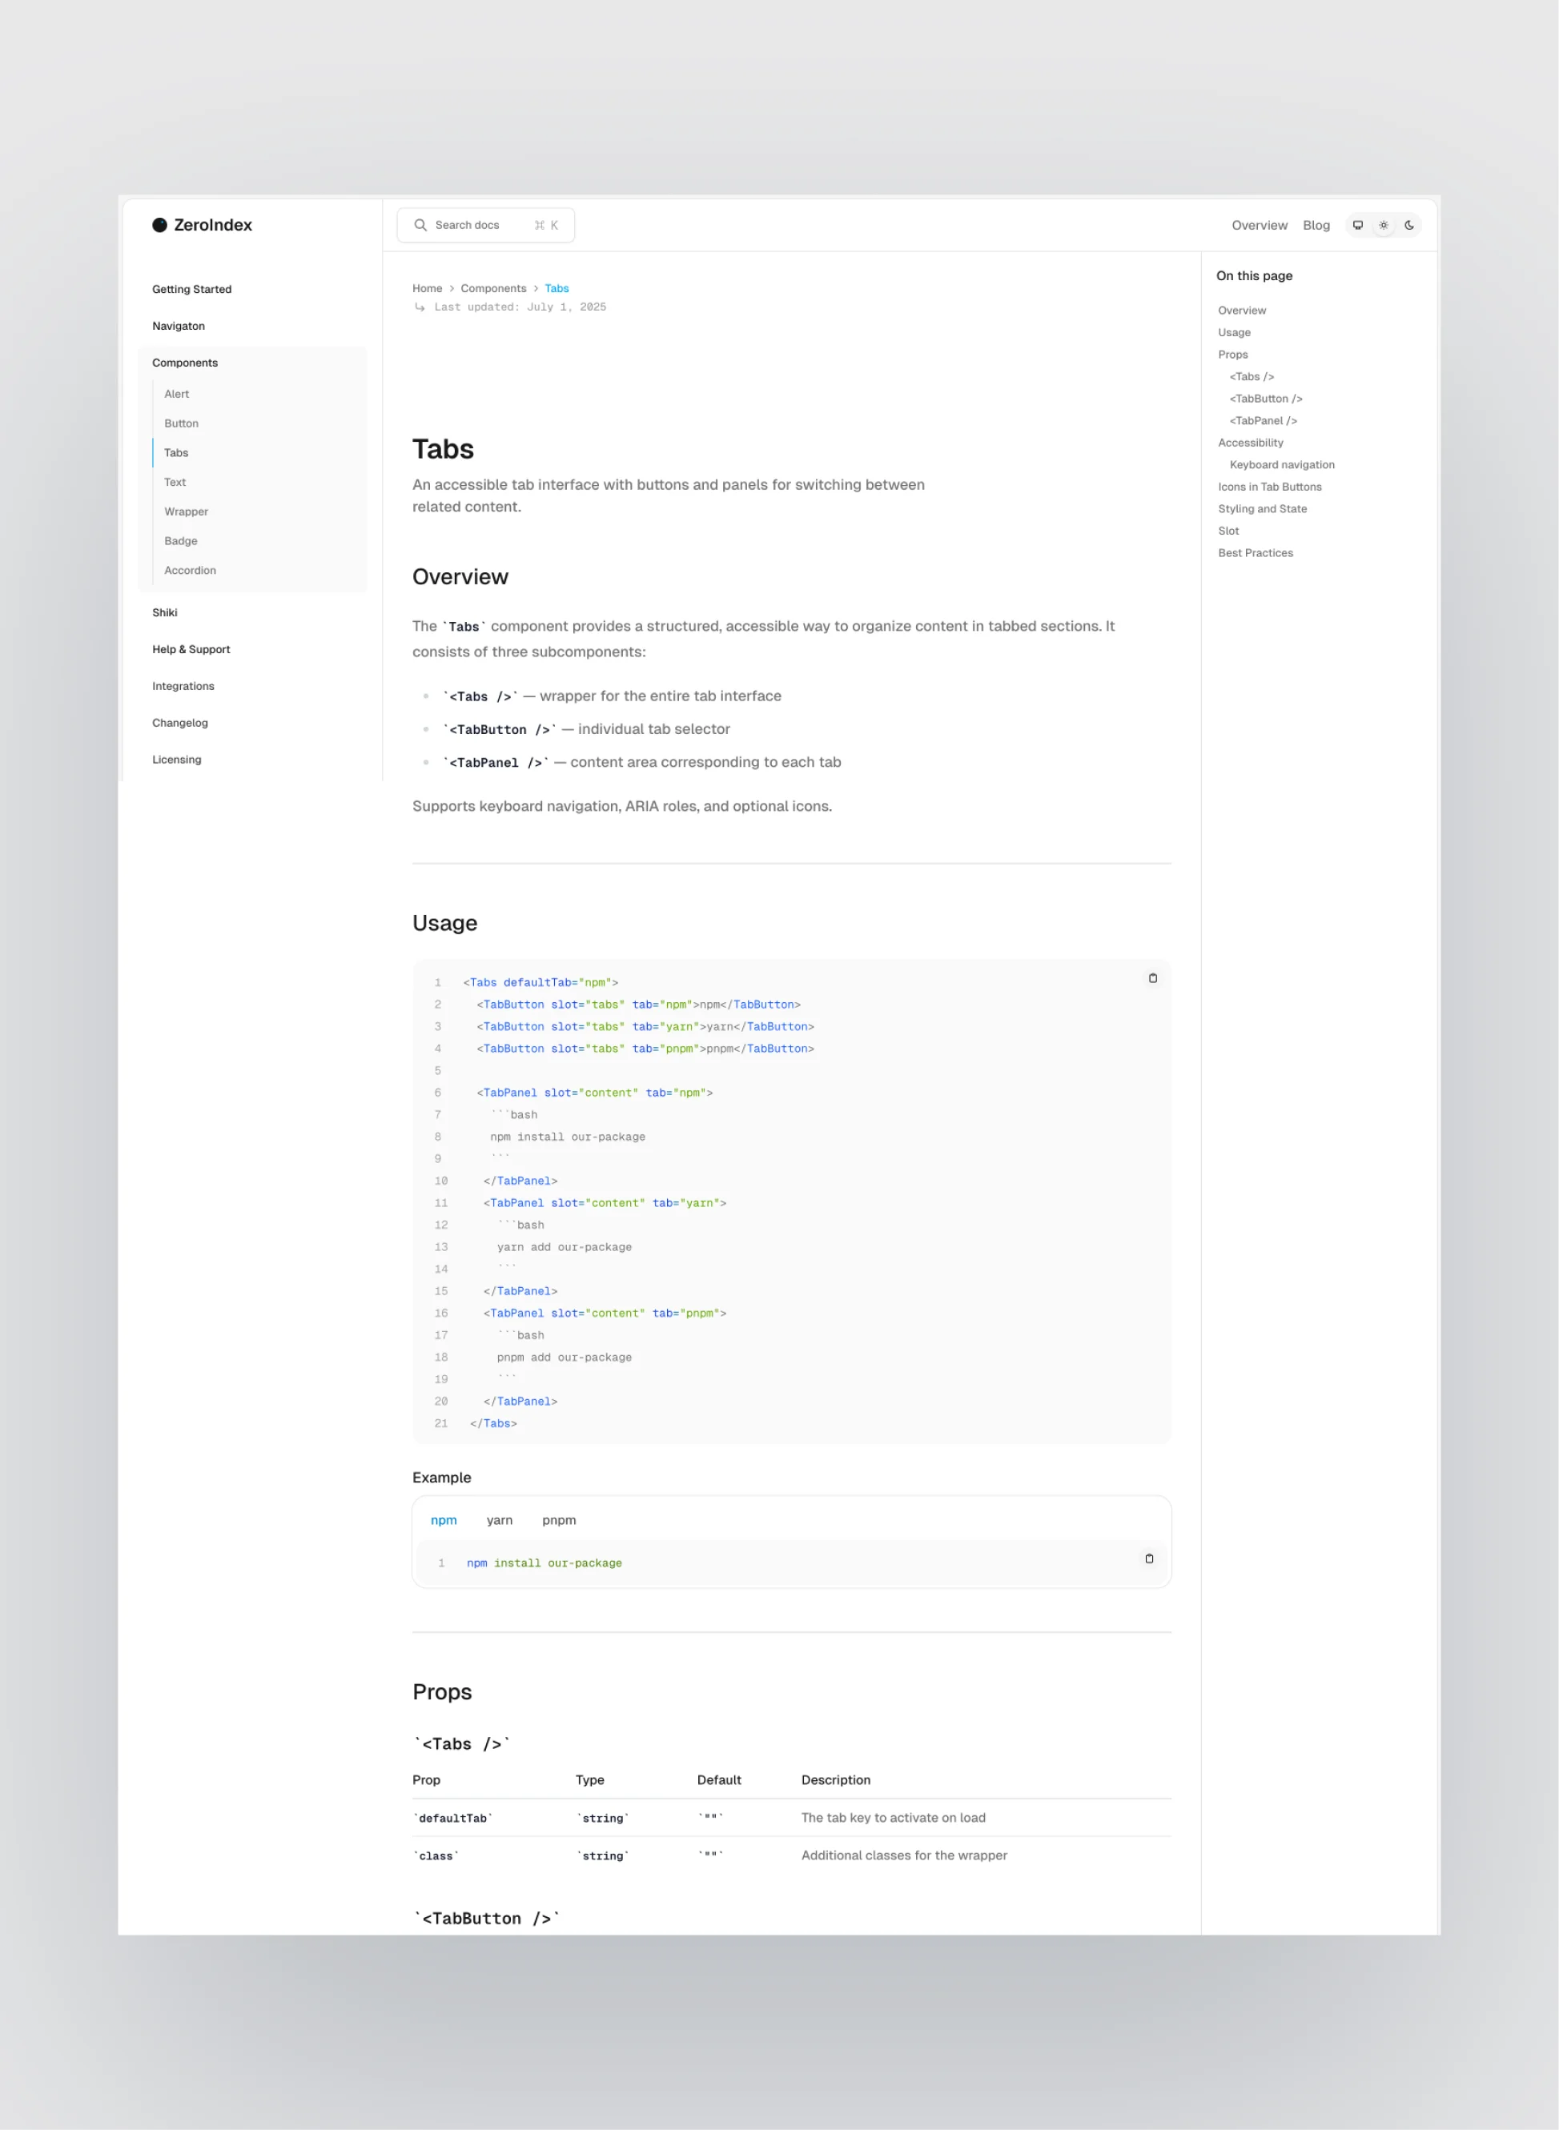The height and width of the screenshot is (2130, 1559).
Task: Copy the Usage code block to clipboard
Action: tap(1153, 978)
